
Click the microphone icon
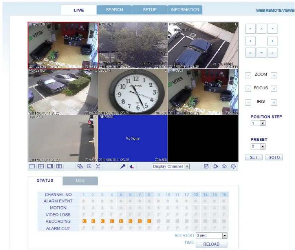(123, 166)
